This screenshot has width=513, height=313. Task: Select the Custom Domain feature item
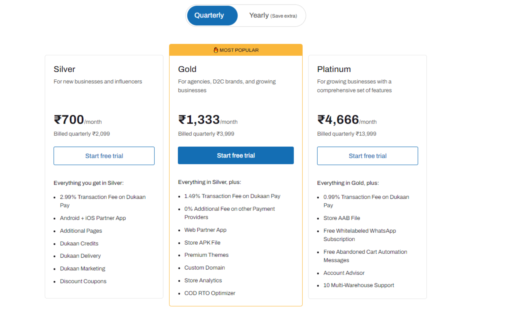(204, 268)
